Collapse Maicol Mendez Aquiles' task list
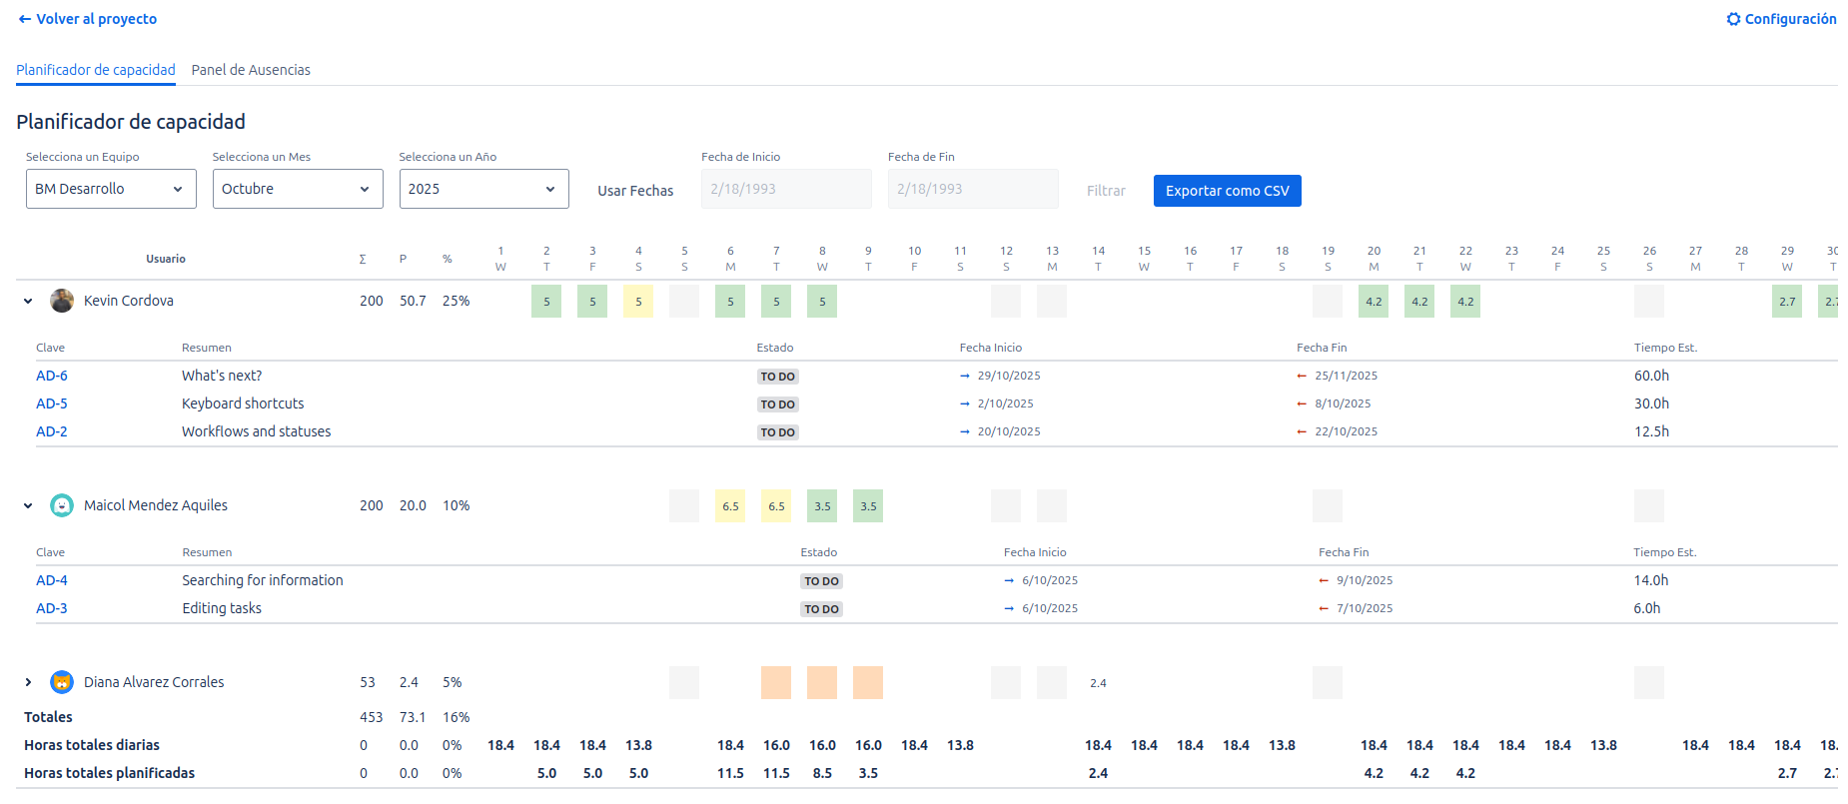 28,505
